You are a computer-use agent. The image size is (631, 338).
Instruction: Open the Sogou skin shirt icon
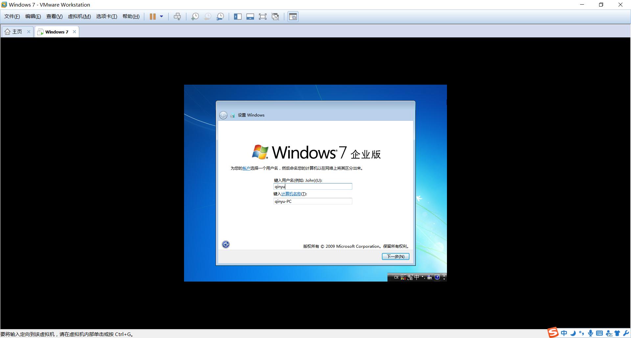(617, 333)
